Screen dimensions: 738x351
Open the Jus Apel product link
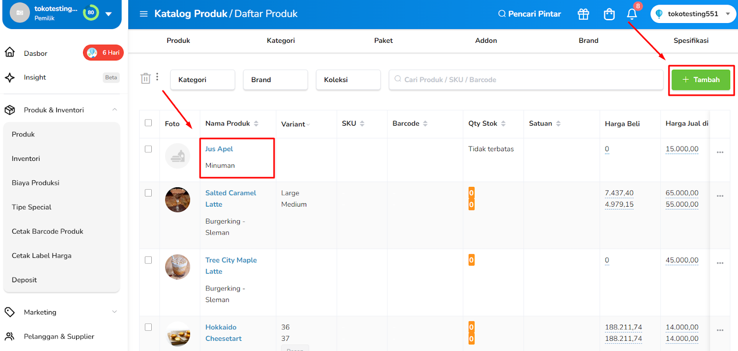(219, 149)
